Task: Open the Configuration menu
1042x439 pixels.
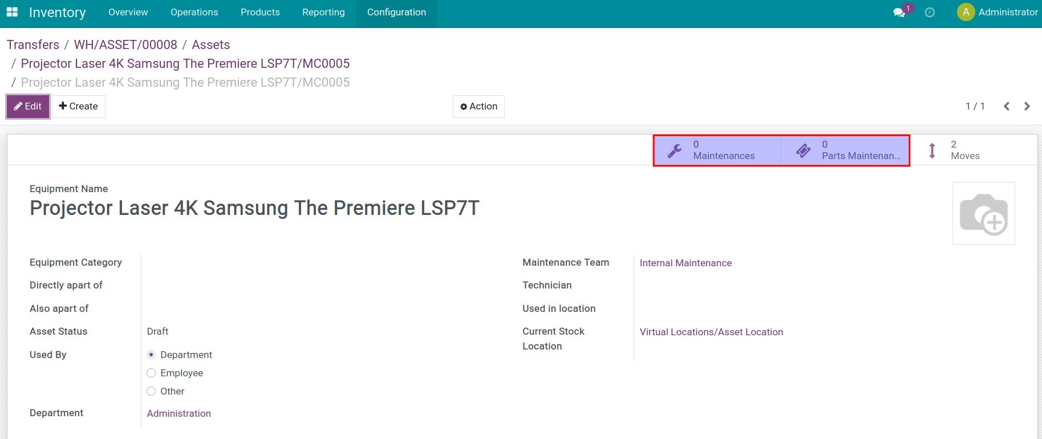Action: click(x=396, y=13)
